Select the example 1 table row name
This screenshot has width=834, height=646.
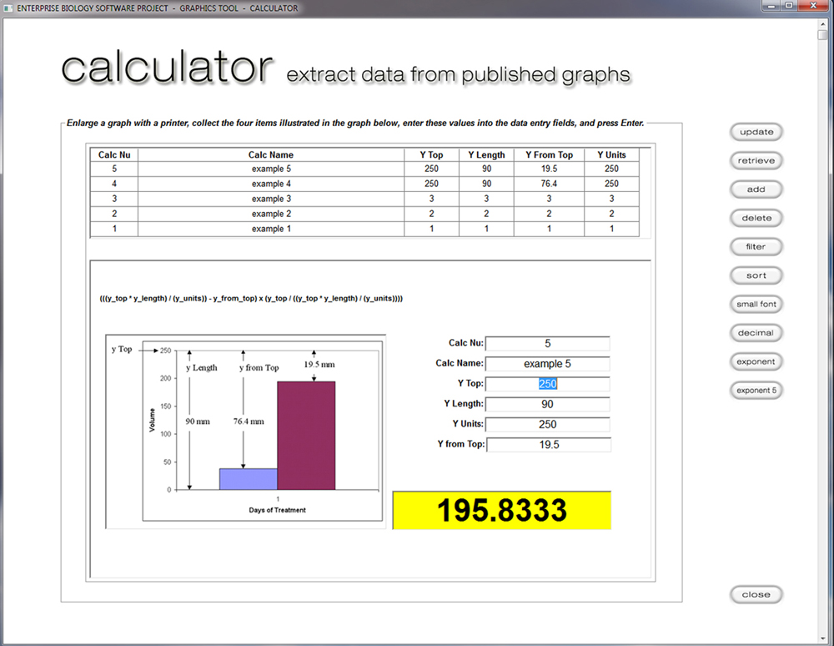(x=271, y=229)
